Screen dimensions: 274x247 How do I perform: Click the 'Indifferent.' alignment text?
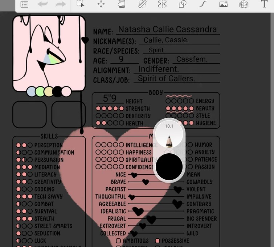[x=159, y=69]
